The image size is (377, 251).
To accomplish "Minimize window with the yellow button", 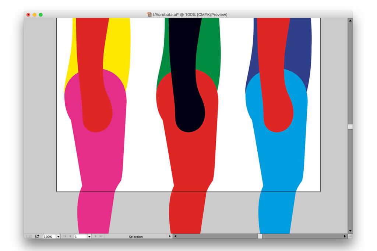I will pos(35,15).
